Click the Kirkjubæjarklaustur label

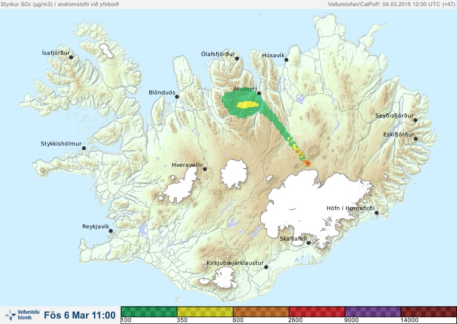point(235,263)
